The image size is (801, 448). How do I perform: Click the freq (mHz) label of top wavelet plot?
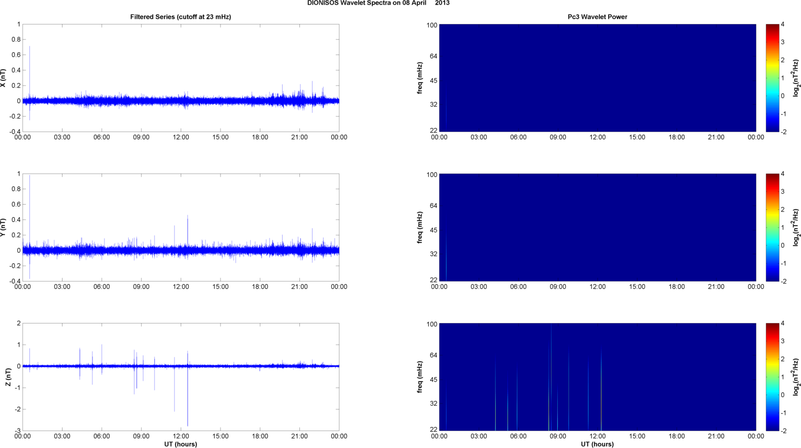[x=420, y=78]
